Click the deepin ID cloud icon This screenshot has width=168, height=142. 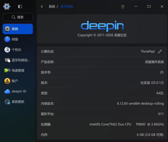point(7,91)
